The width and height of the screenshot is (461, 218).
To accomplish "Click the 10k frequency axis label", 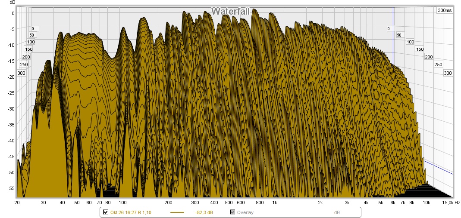I will tap(427, 203).
